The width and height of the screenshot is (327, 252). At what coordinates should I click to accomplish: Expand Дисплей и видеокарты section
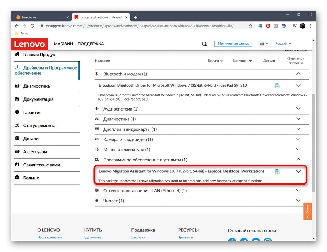coord(298,129)
